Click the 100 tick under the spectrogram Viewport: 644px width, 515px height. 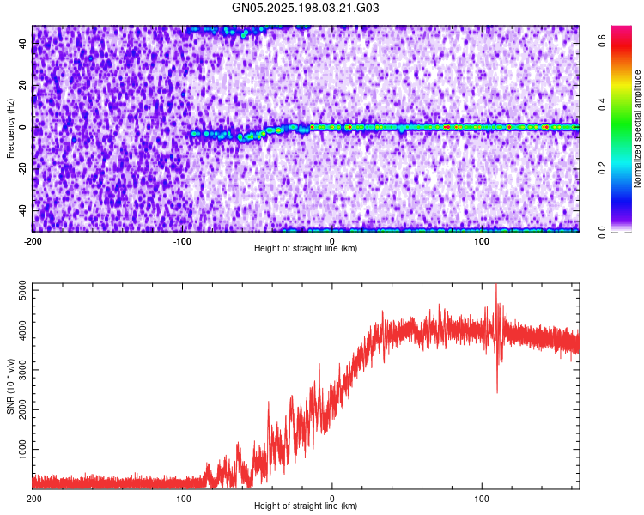click(x=482, y=241)
